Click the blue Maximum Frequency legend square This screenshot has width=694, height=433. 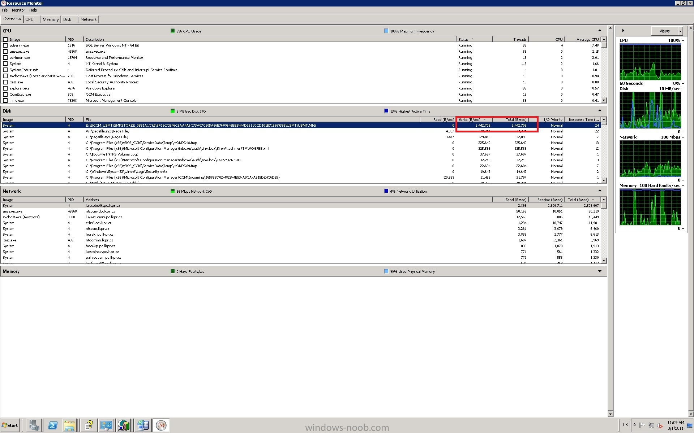point(386,31)
